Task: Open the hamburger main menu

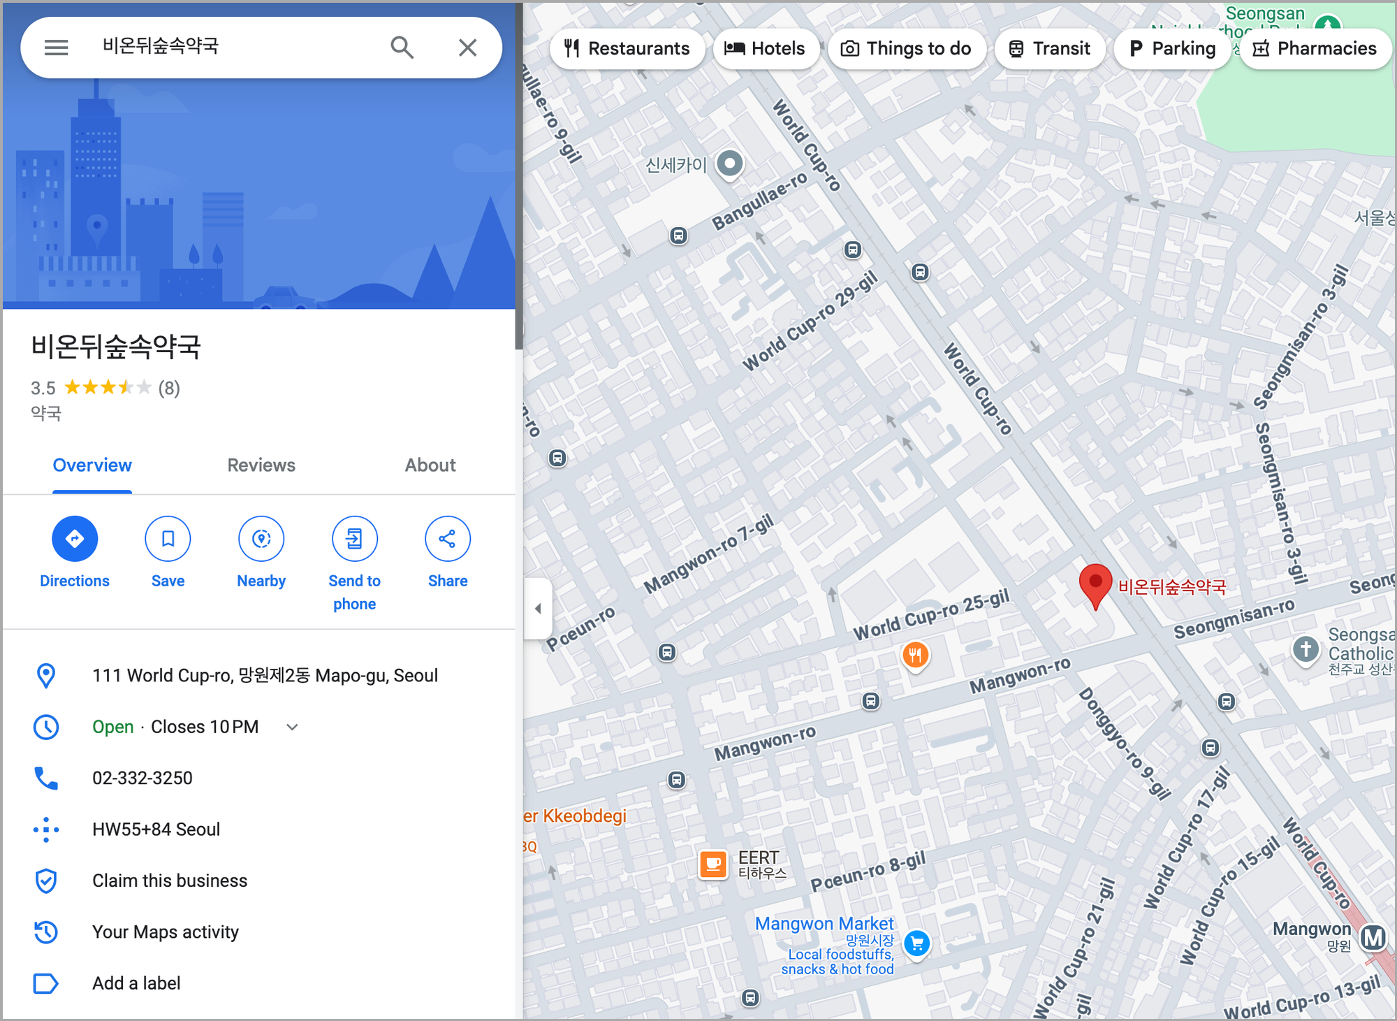Action: 57,48
